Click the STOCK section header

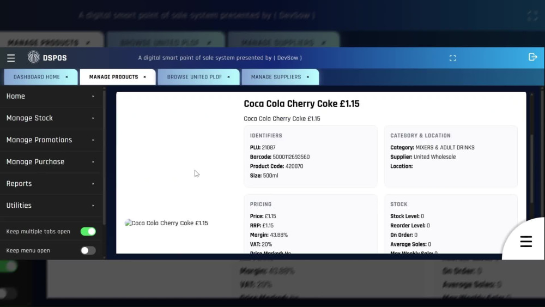click(399, 204)
